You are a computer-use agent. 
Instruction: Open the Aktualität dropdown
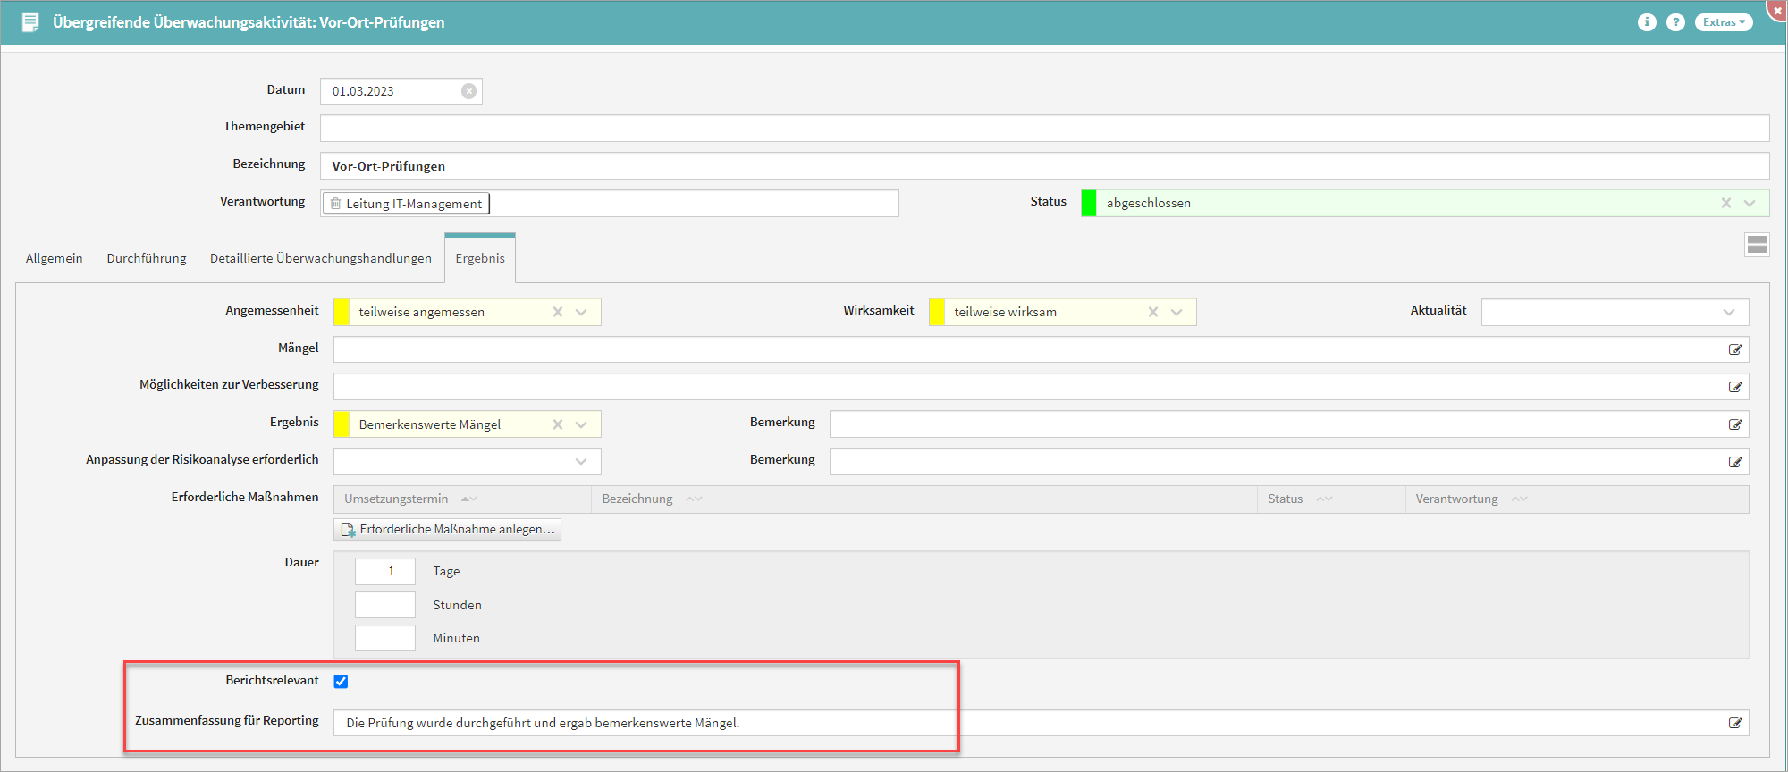(x=1728, y=312)
